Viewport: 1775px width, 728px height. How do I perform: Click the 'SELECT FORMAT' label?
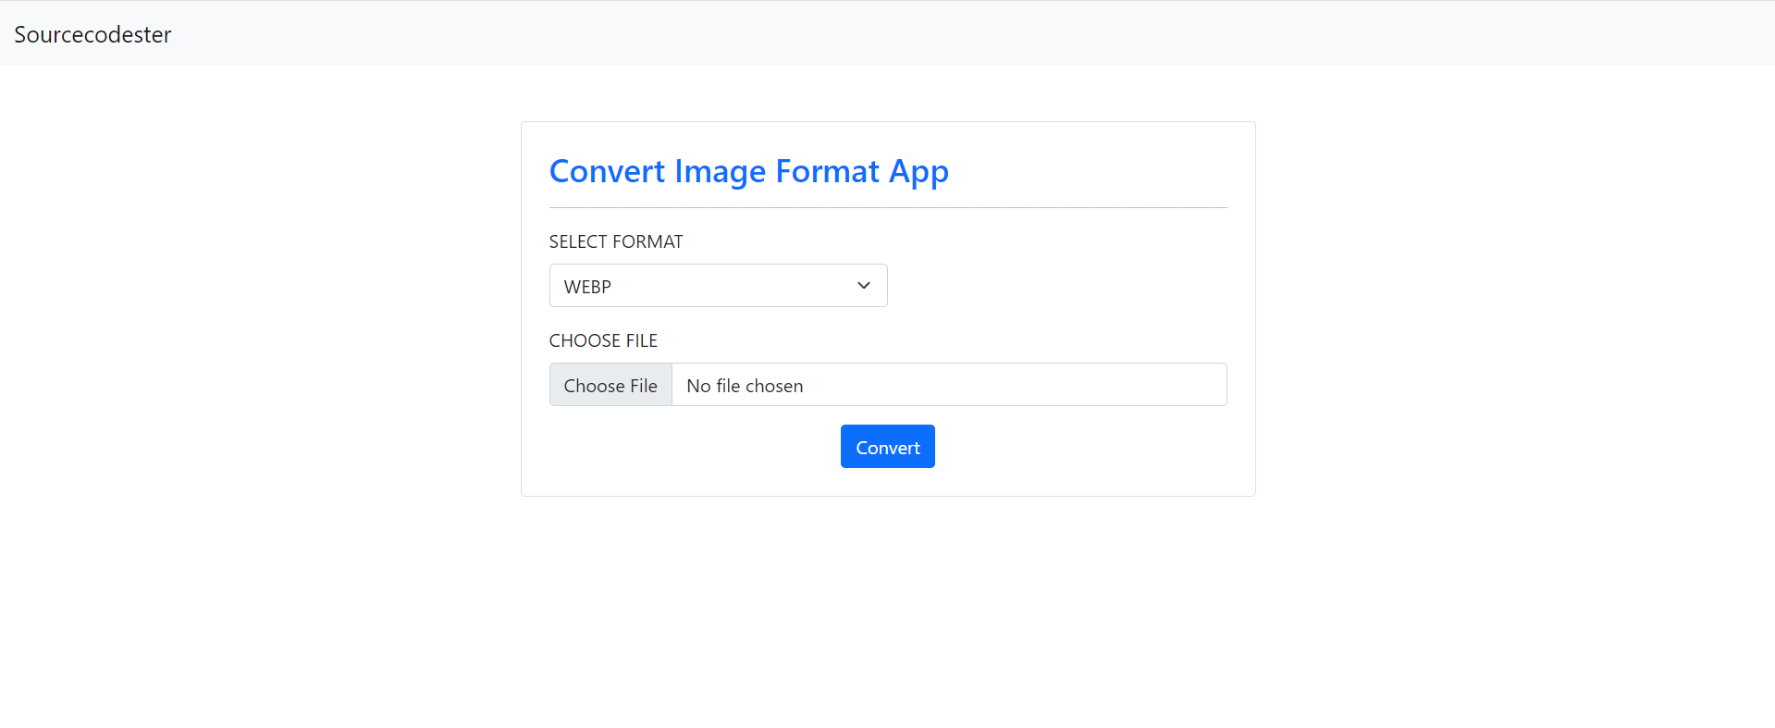click(x=616, y=241)
